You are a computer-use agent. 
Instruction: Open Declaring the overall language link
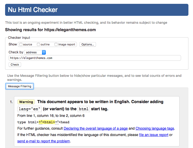click(x=96, y=128)
